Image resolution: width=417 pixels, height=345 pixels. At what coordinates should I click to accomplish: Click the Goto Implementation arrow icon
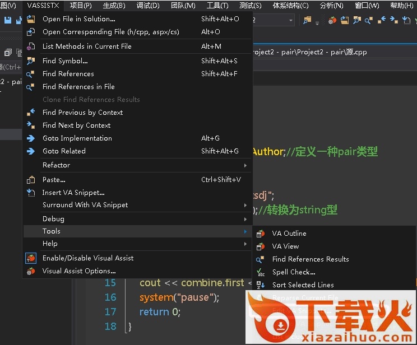pyautogui.click(x=31, y=138)
